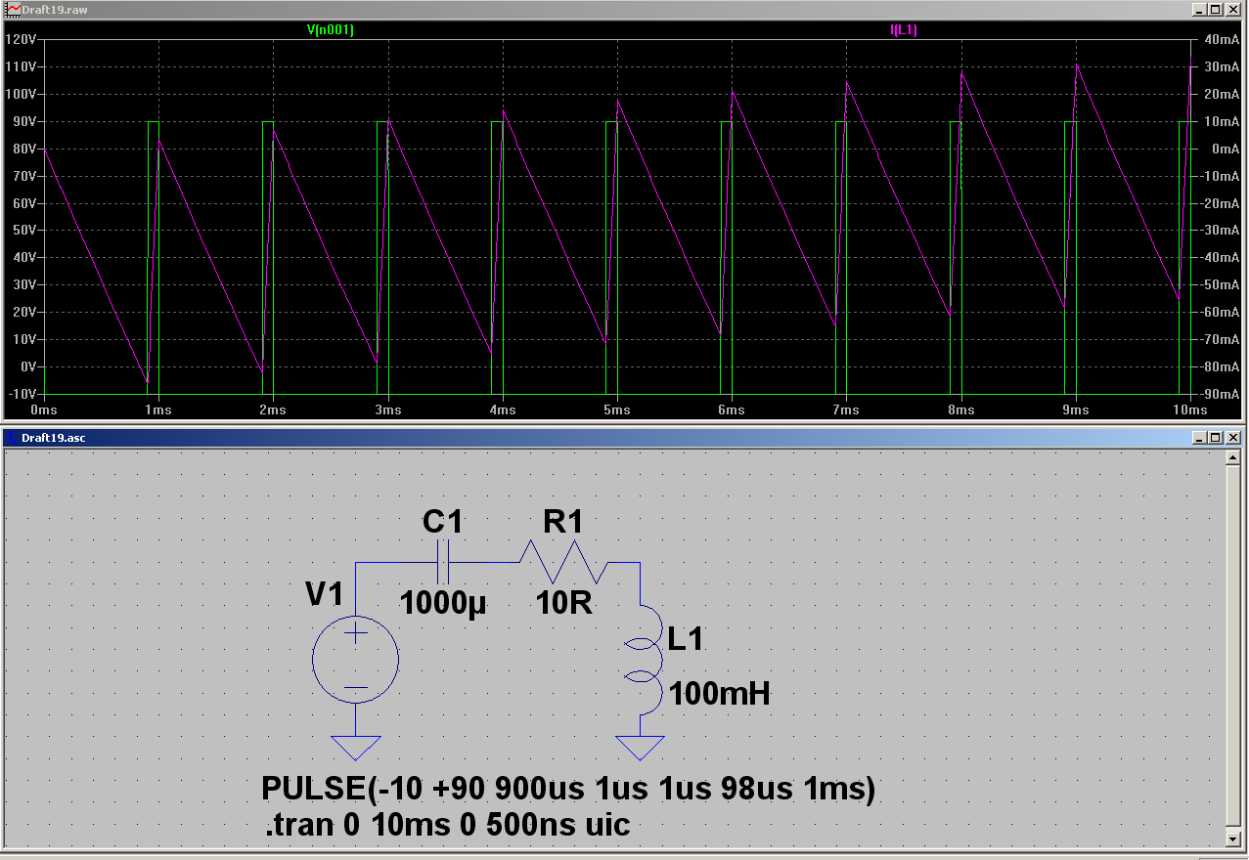This screenshot has width=1249, height=860.
Task: Click the L1 reference designator label
Action: 686,640
